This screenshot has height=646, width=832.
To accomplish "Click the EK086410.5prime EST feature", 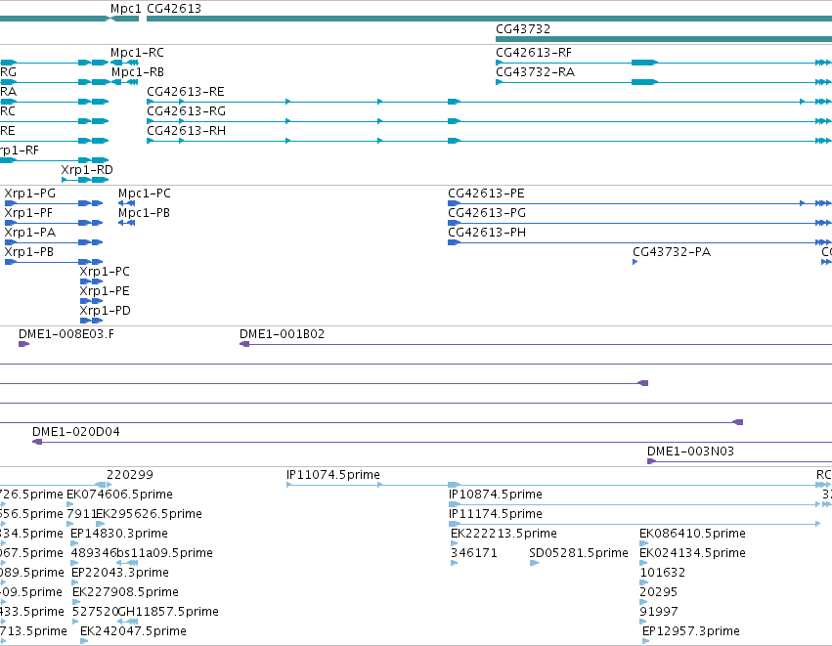I will (643, 543).
